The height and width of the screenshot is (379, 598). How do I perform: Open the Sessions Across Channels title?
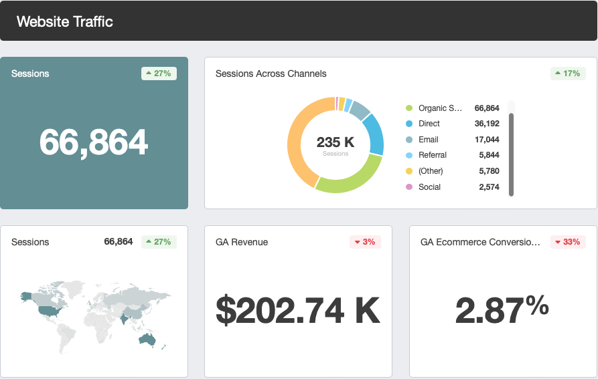tap(271, 74)
